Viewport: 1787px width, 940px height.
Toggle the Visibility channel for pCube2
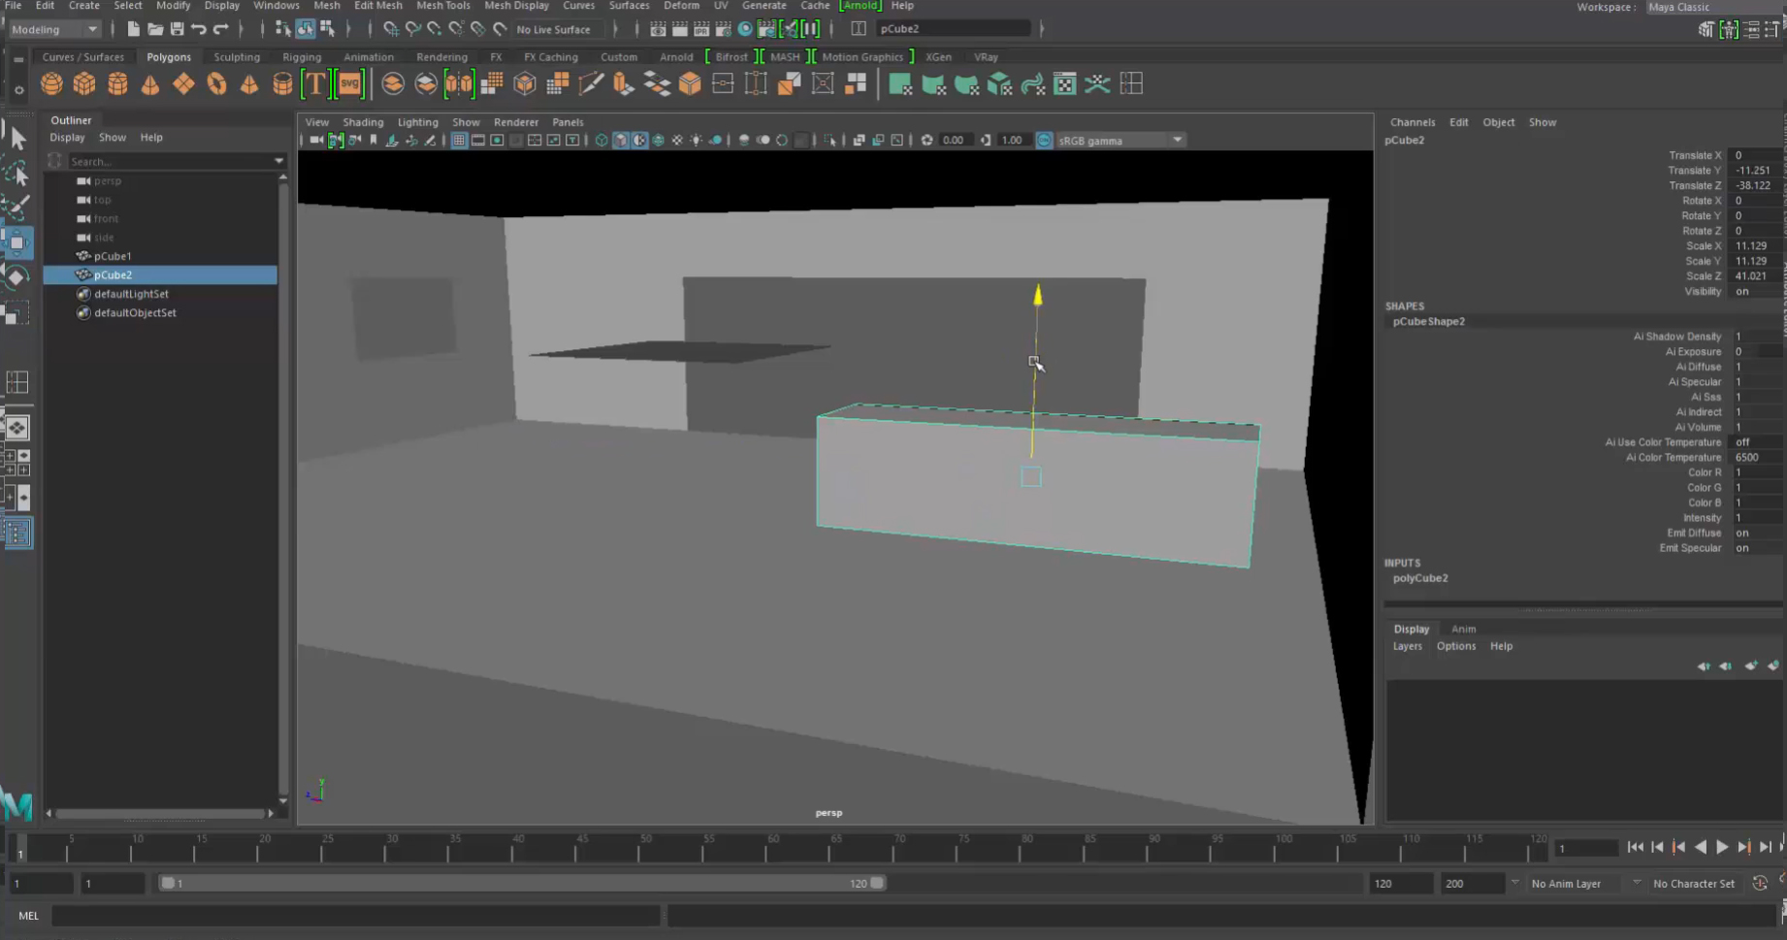coord(1754,291)
